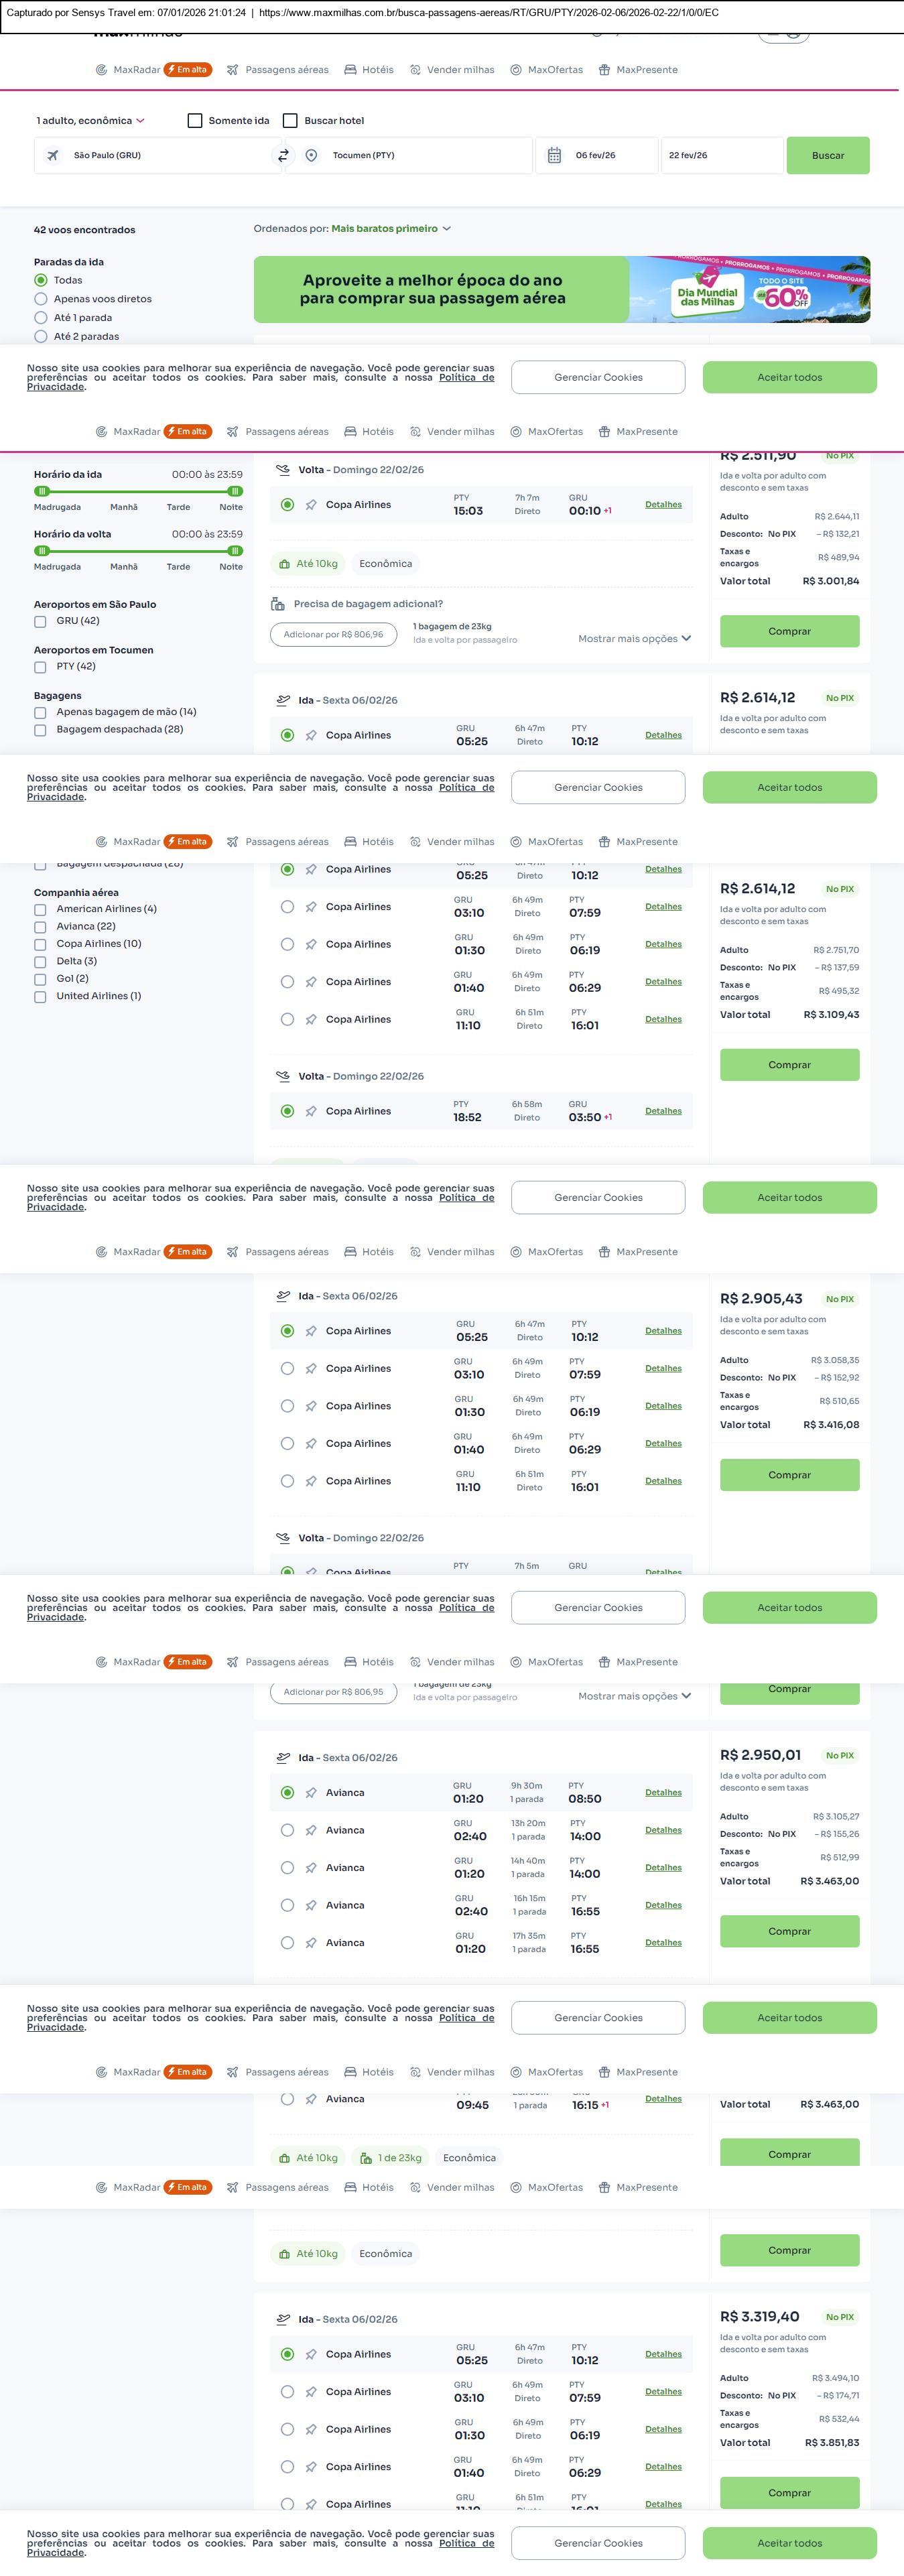Image resolution: width=904 pixels, height=2576 pixels.
Task: Enable the 'Buscar hotel' checkbox
Action: tap(290, 121)
